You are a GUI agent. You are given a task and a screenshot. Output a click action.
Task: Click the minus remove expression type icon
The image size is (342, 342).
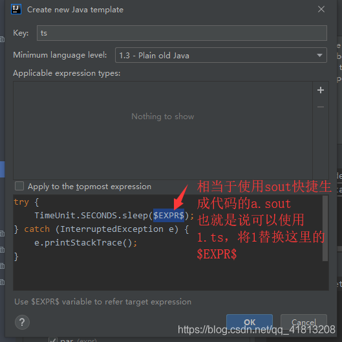(321, 107)
